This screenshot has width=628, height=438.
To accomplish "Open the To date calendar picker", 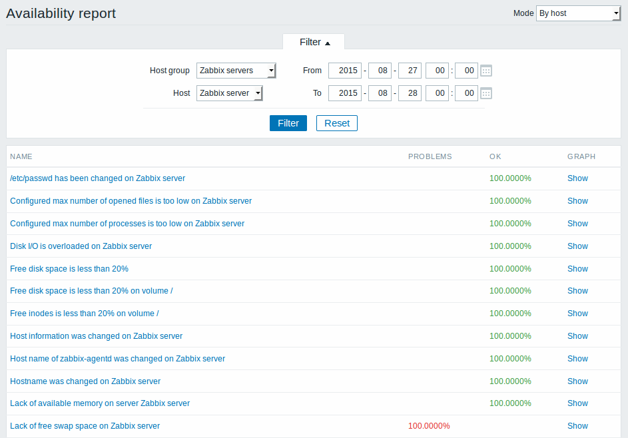I will coord(486,93).
